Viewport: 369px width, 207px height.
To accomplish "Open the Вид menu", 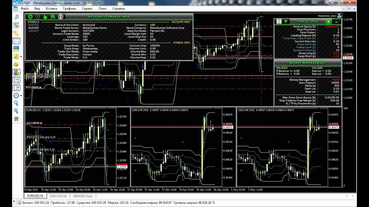I will (x=37, y=9).
